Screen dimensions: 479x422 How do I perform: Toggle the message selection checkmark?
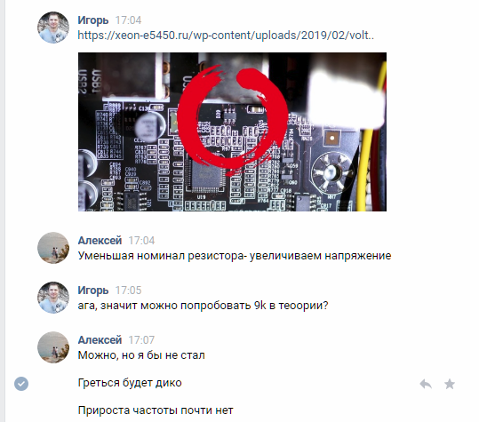point(21,384)
